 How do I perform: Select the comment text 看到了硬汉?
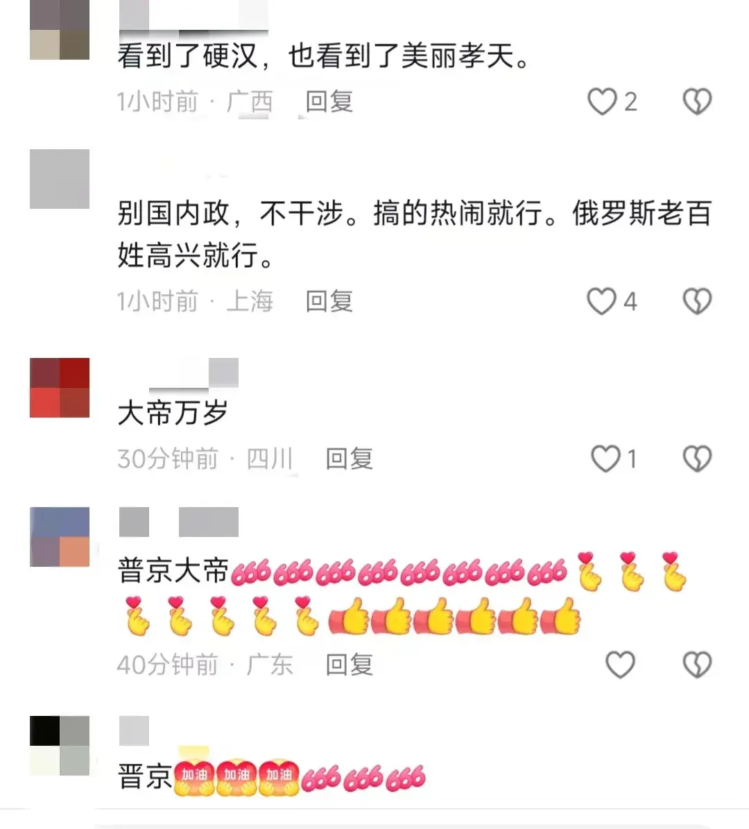[x=188, y=56]
